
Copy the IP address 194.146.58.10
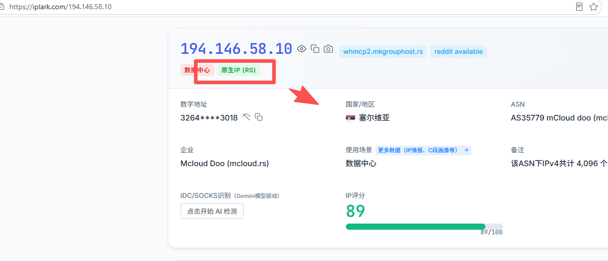[315, 49]
